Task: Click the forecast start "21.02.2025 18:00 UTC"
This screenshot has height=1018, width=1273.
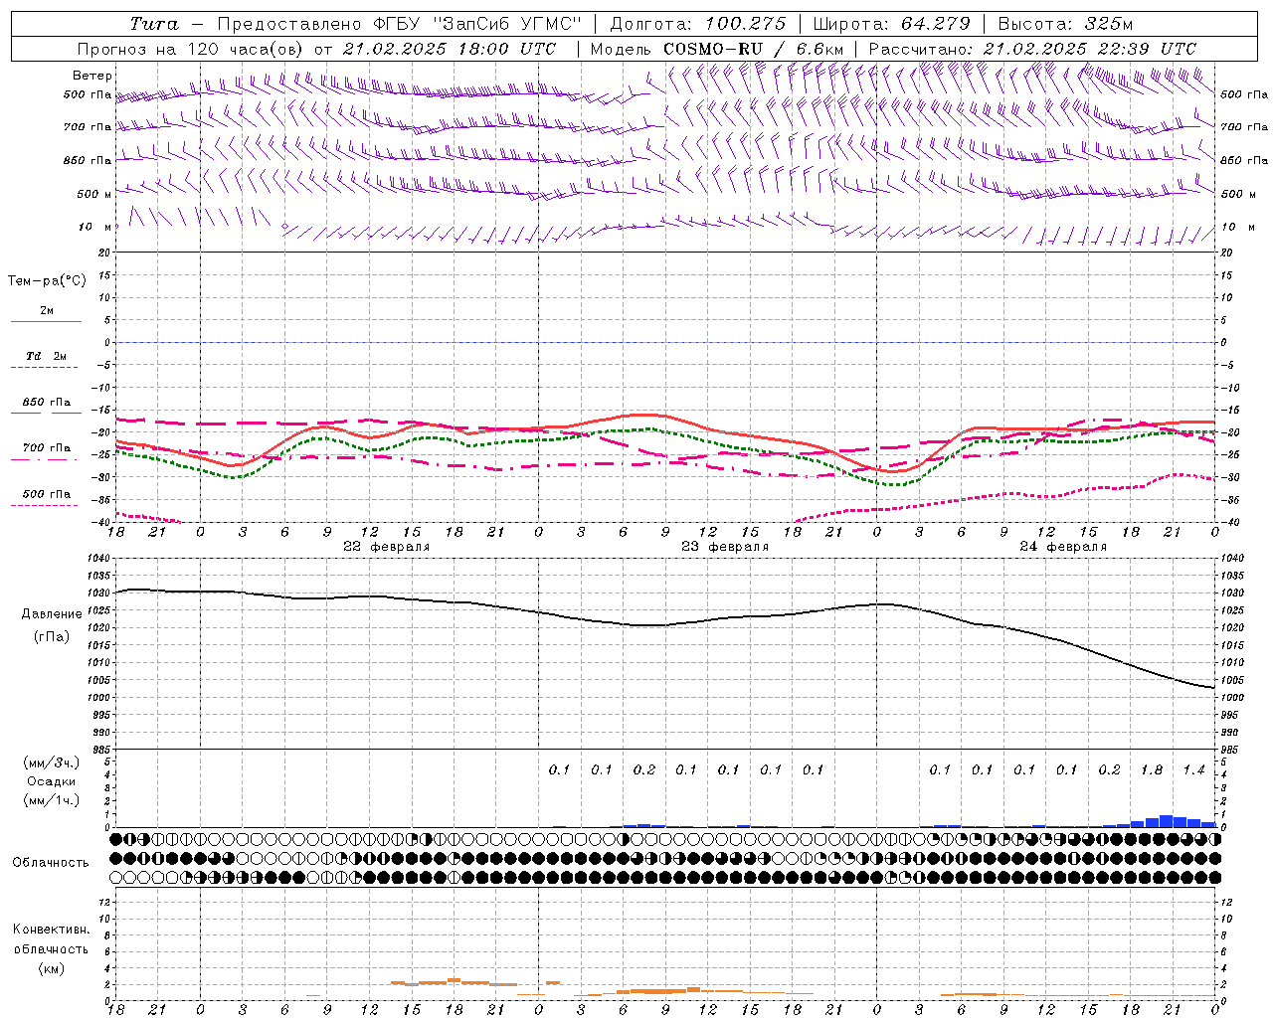Action: pos(450,49)
